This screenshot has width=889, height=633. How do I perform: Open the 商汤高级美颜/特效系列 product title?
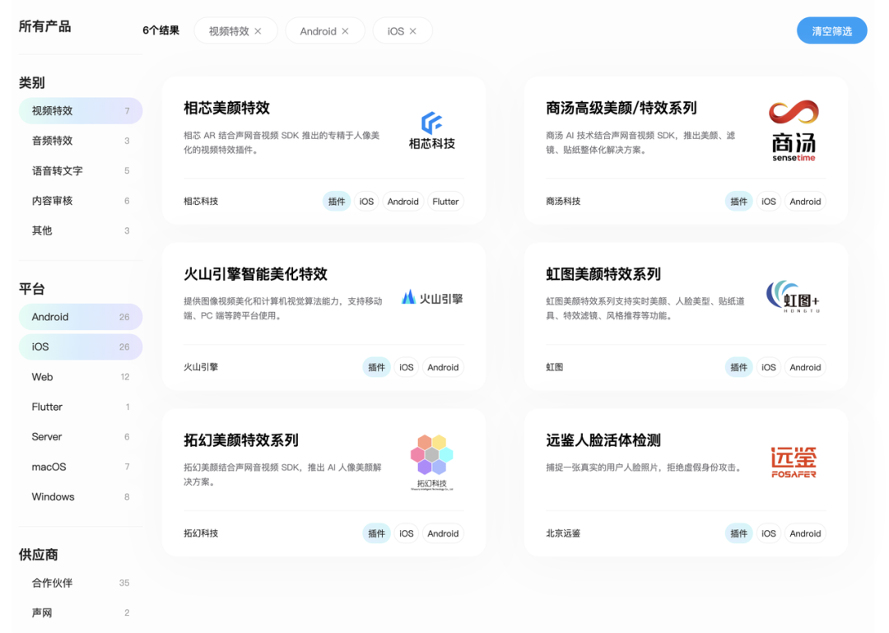tap(621, 108)
